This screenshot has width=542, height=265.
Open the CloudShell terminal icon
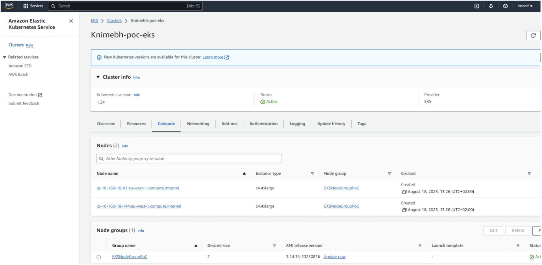point(477,6)
